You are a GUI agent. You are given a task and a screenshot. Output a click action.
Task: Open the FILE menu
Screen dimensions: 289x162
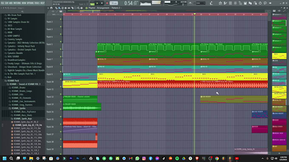click(x=3, y=3)
